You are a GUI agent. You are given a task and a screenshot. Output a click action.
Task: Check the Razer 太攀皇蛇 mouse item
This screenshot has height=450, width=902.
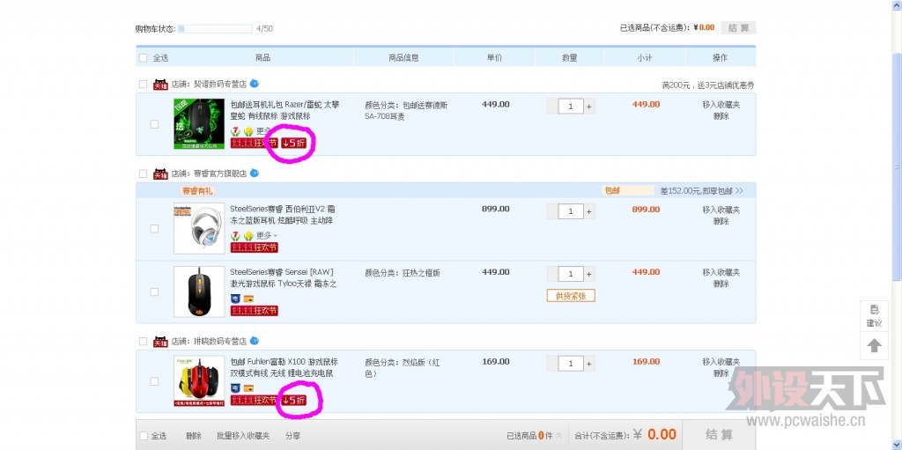(x=154, y=123)
